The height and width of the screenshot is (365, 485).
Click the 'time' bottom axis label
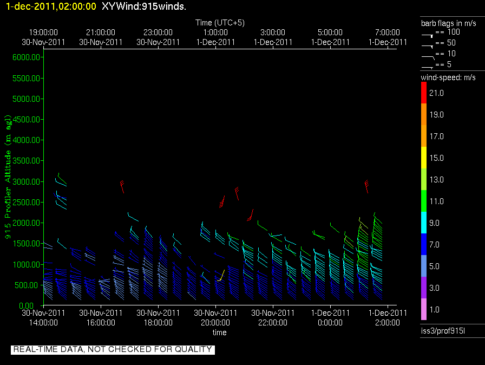click(220, 333)
